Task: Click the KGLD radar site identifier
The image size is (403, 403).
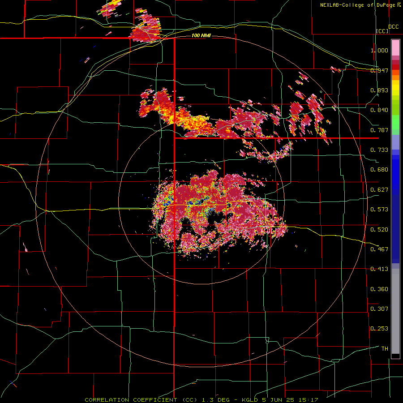Action: tap(250, 400)
